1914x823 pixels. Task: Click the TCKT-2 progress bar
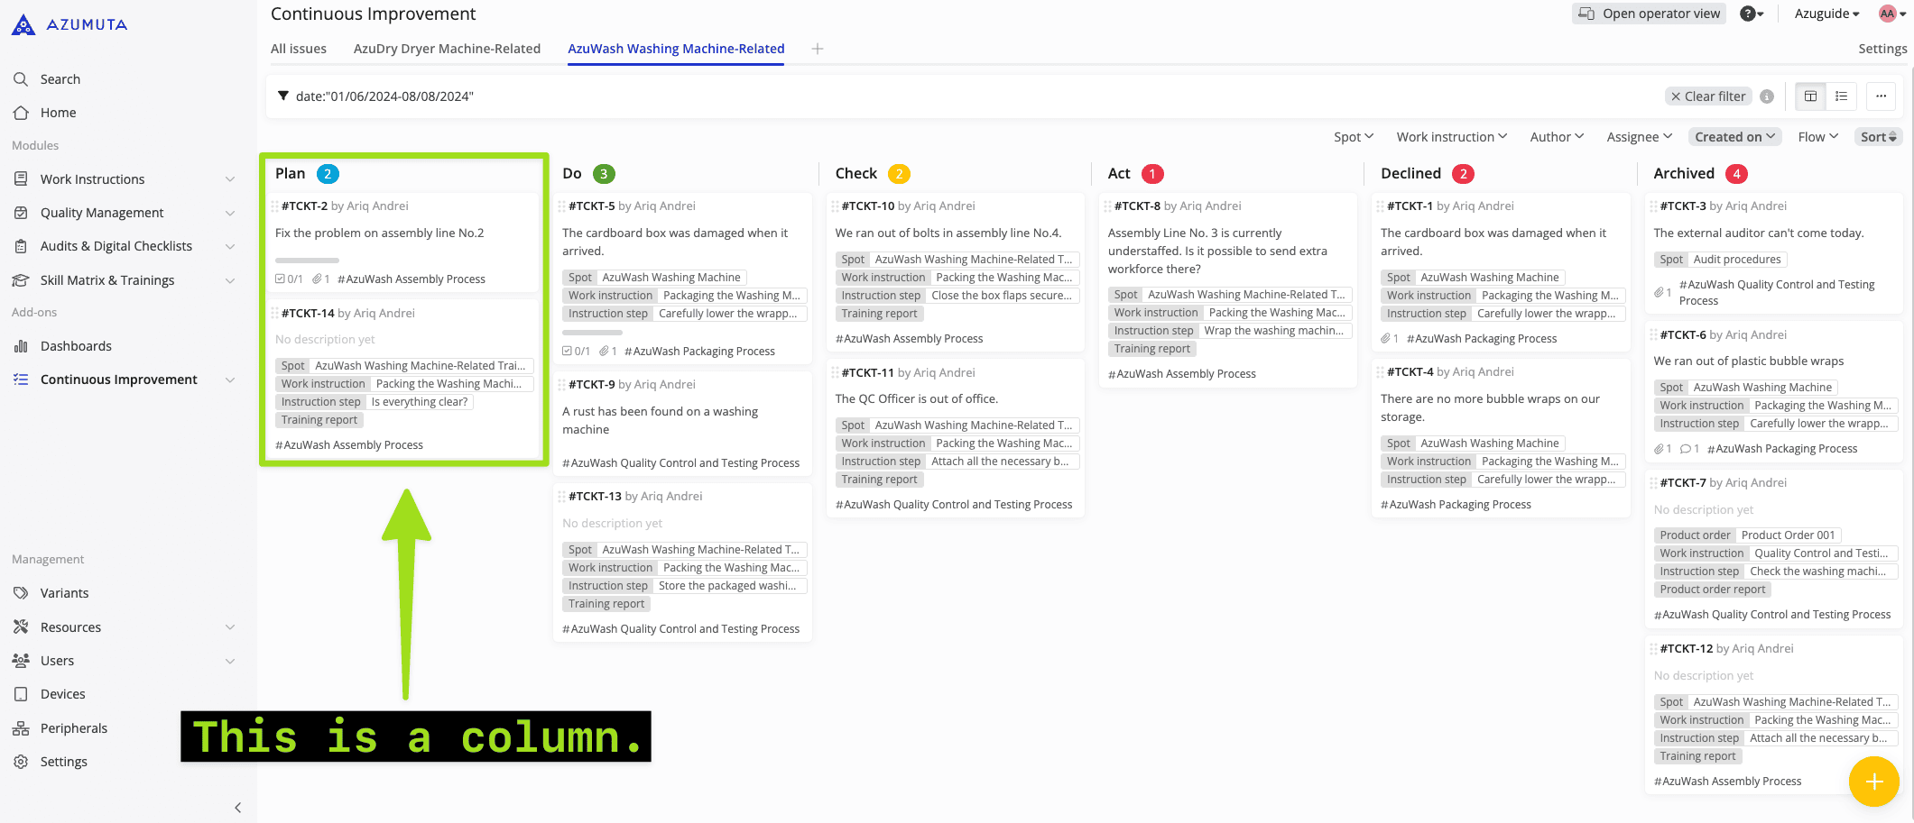coord(307,261)
